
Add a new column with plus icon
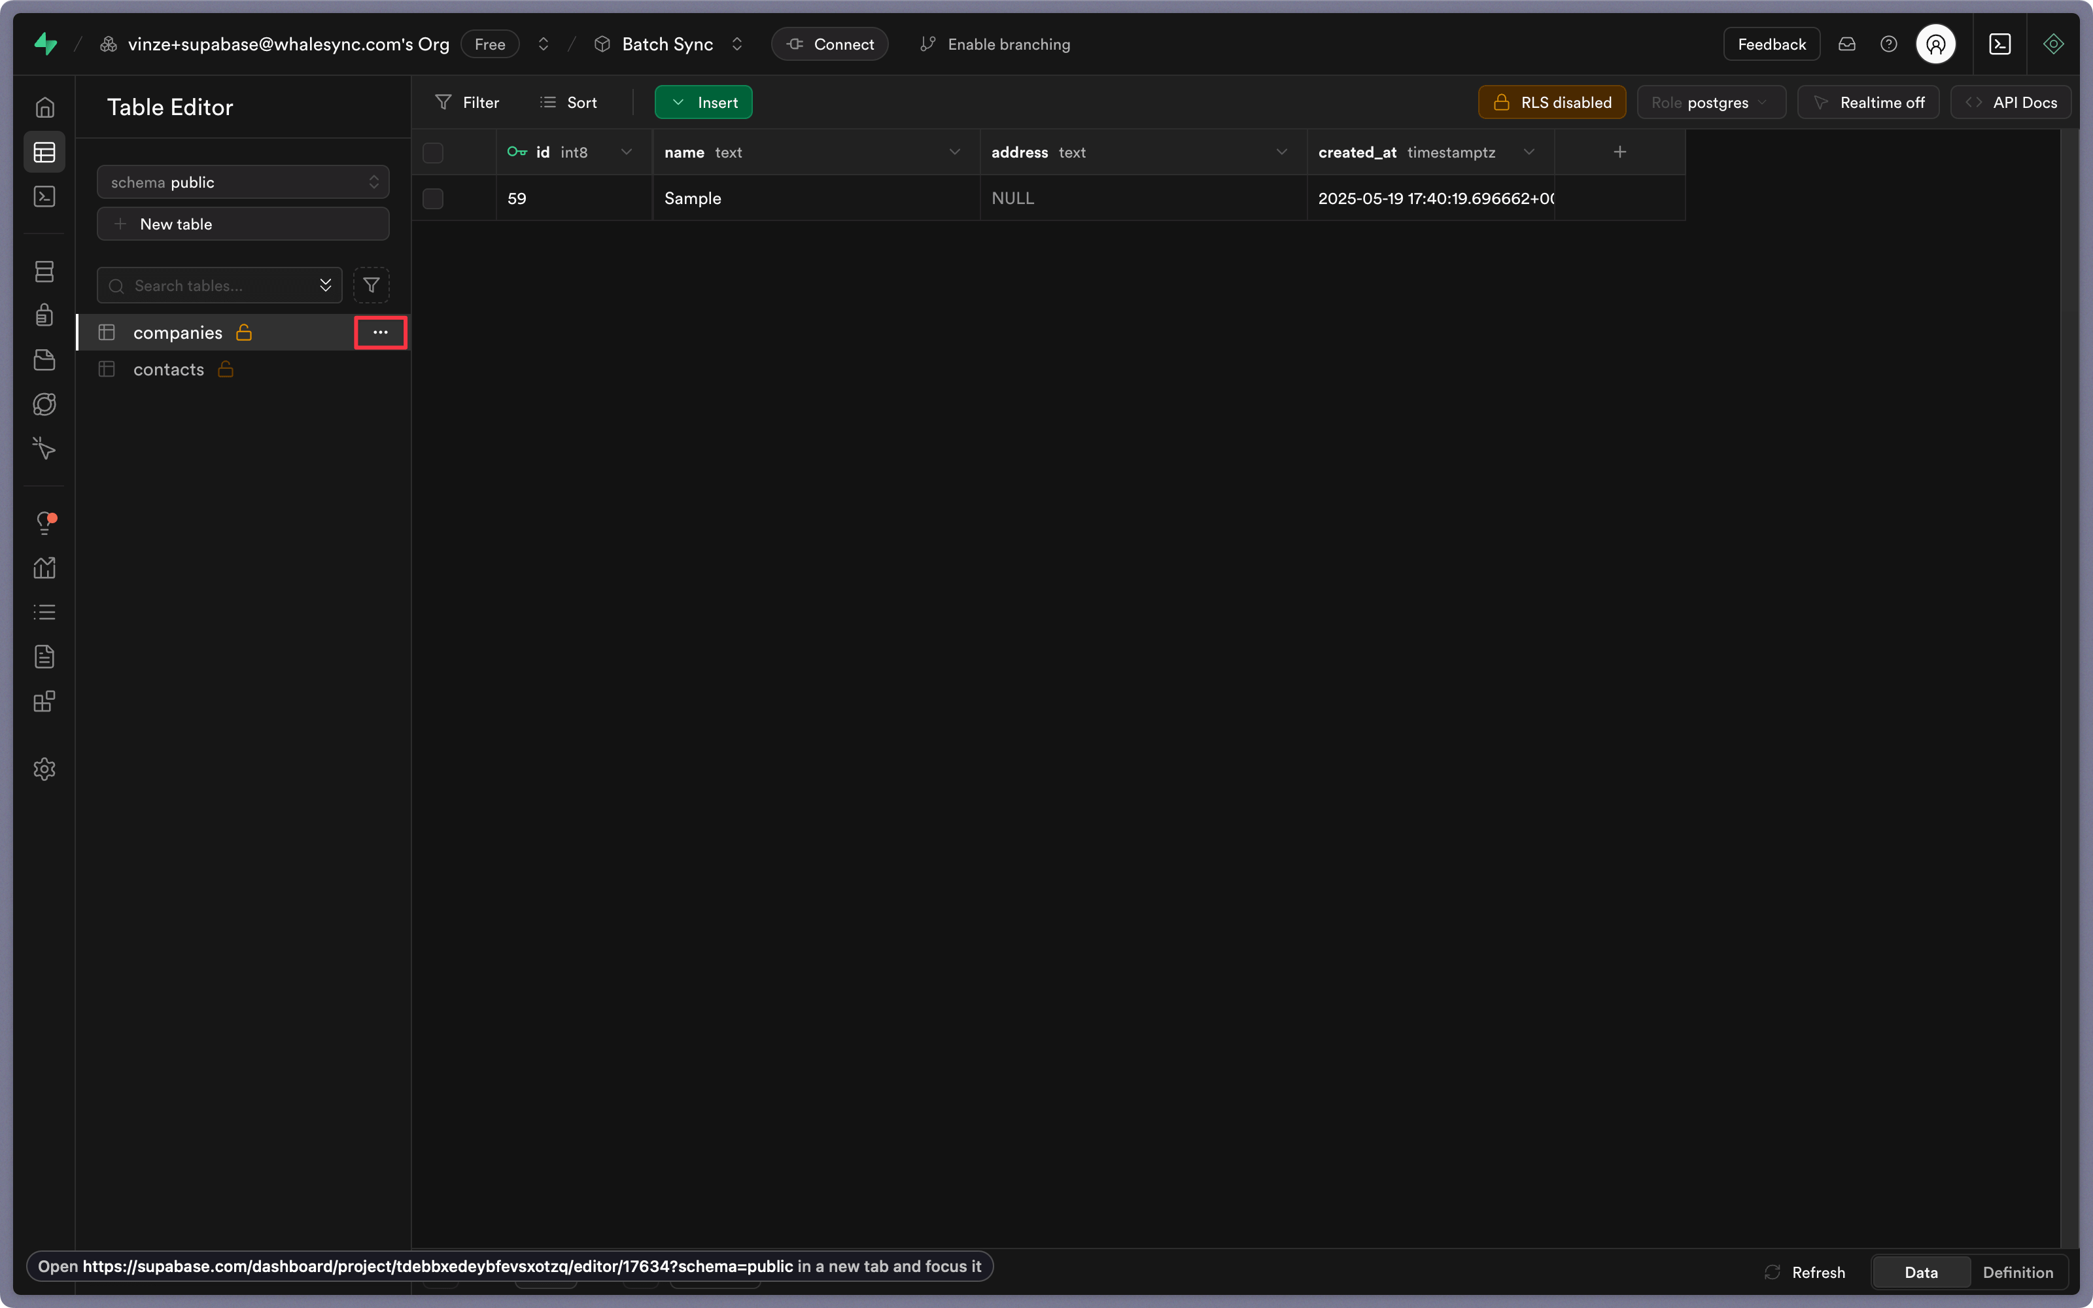[1620, 152]
